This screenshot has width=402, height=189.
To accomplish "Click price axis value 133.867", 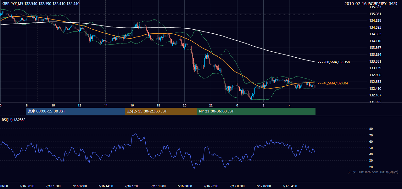I will pos(375,48).
